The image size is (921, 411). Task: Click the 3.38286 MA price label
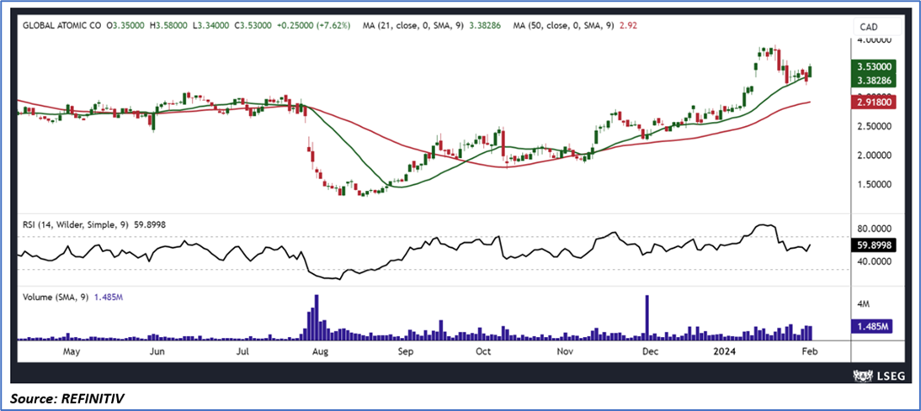tap(871, 79)
